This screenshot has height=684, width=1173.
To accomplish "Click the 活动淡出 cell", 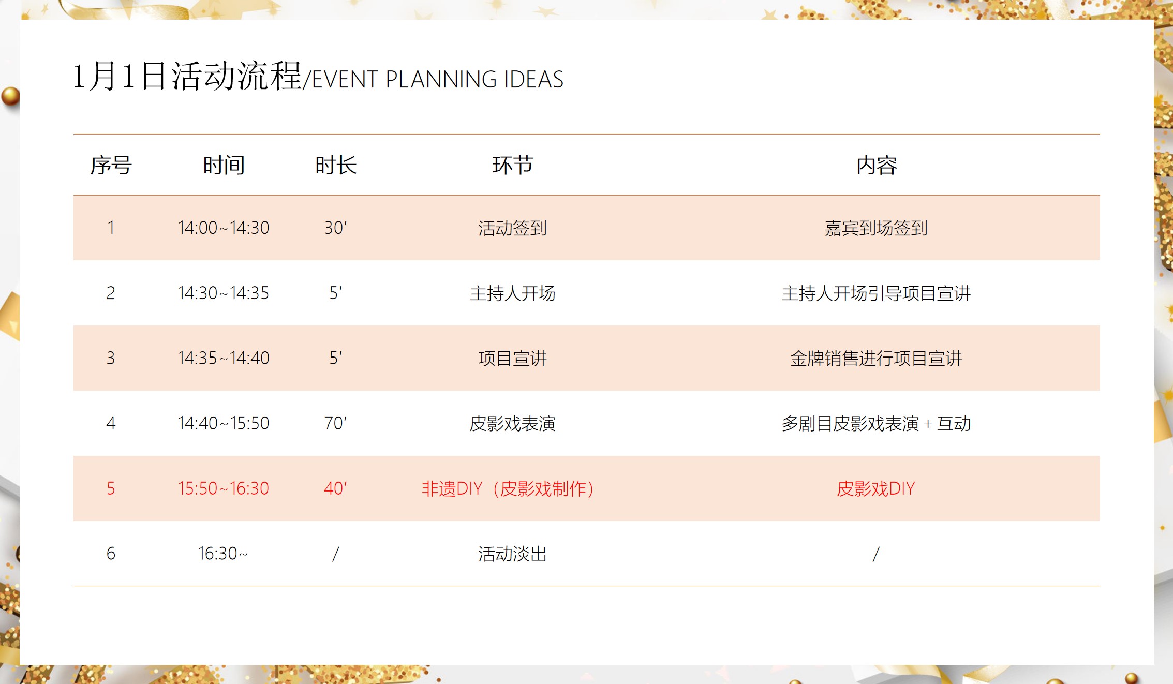I will tap(512, 554).
